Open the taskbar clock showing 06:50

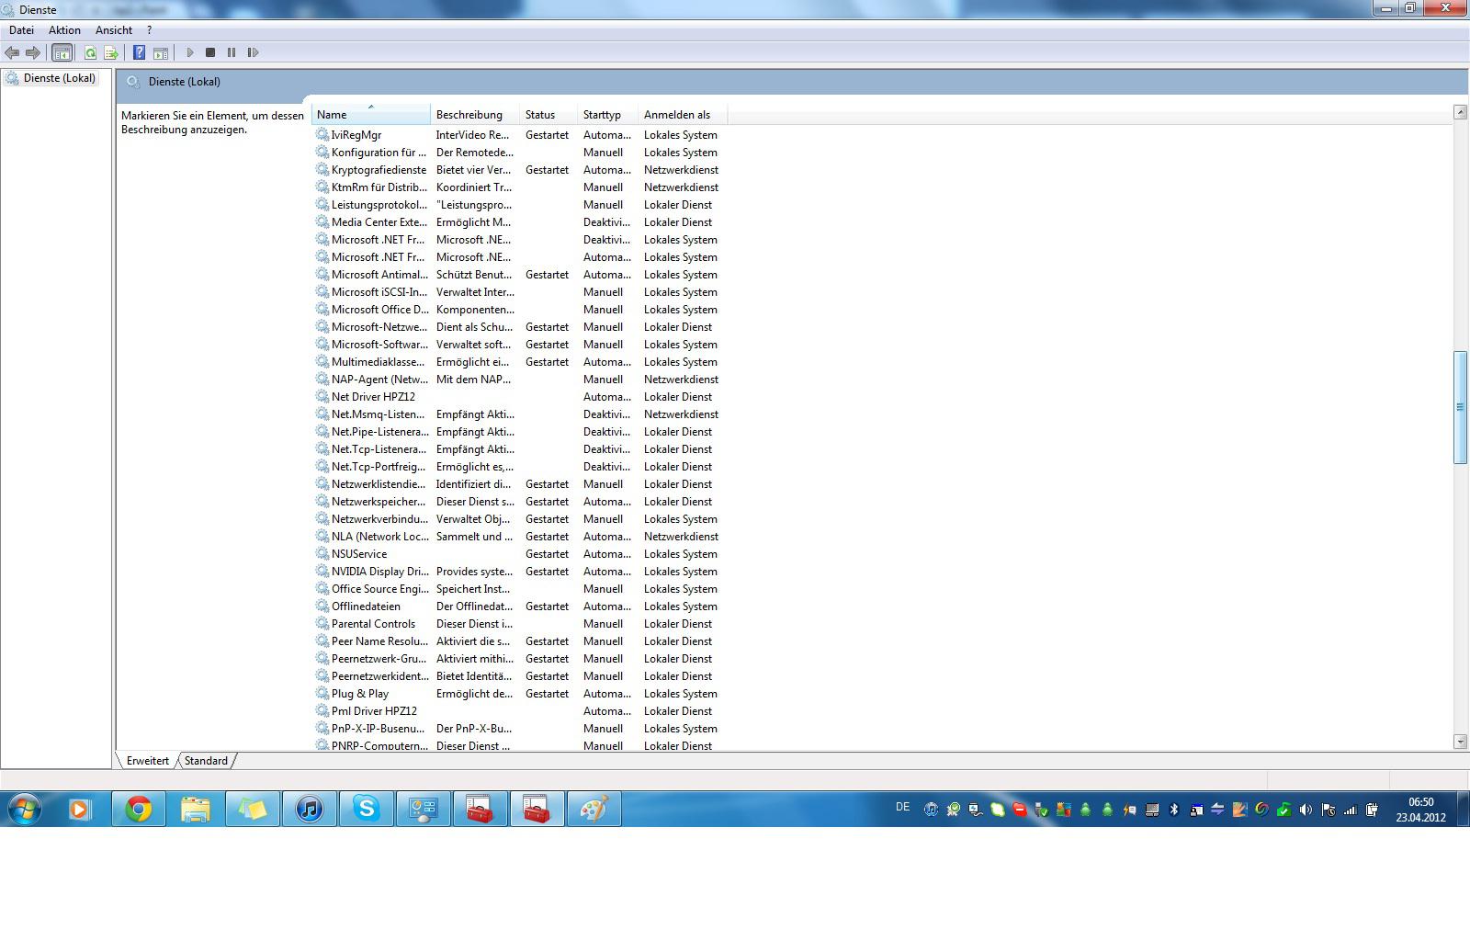[1420, 810]
